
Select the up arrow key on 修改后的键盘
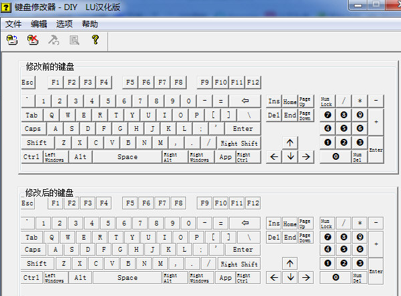(x=290, y=263)
